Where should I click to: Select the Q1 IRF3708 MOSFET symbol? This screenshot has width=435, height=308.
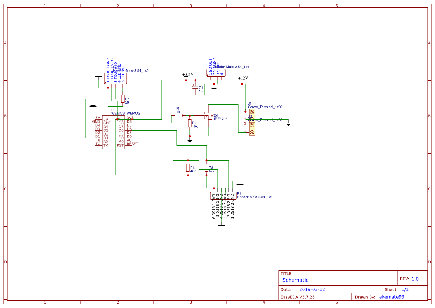208,115
